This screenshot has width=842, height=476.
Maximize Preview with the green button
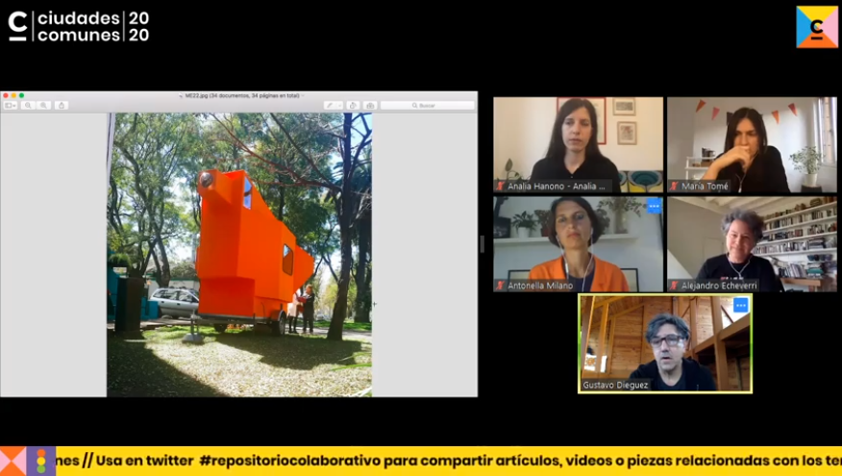[x=21, y=95]
